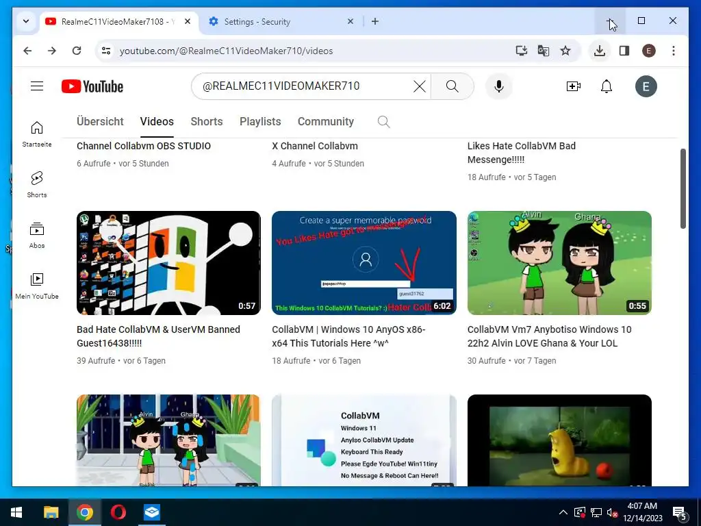Screen dimensions: 701x526
Task: Open Mein YouTube in sidebar
Action: click(x=37, y=286)
